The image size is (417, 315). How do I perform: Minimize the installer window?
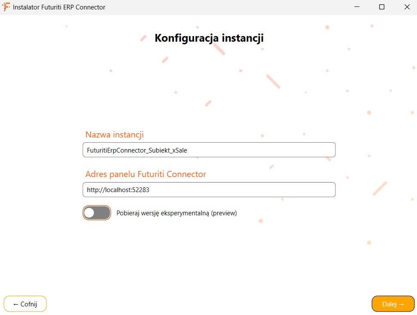click(357, 7)
